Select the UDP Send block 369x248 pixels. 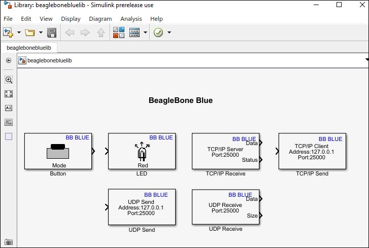pyautogui.click(x=142, y=206)
